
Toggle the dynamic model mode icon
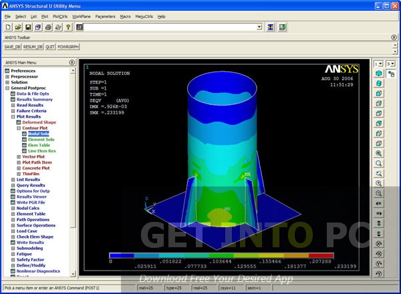[391, 74]
